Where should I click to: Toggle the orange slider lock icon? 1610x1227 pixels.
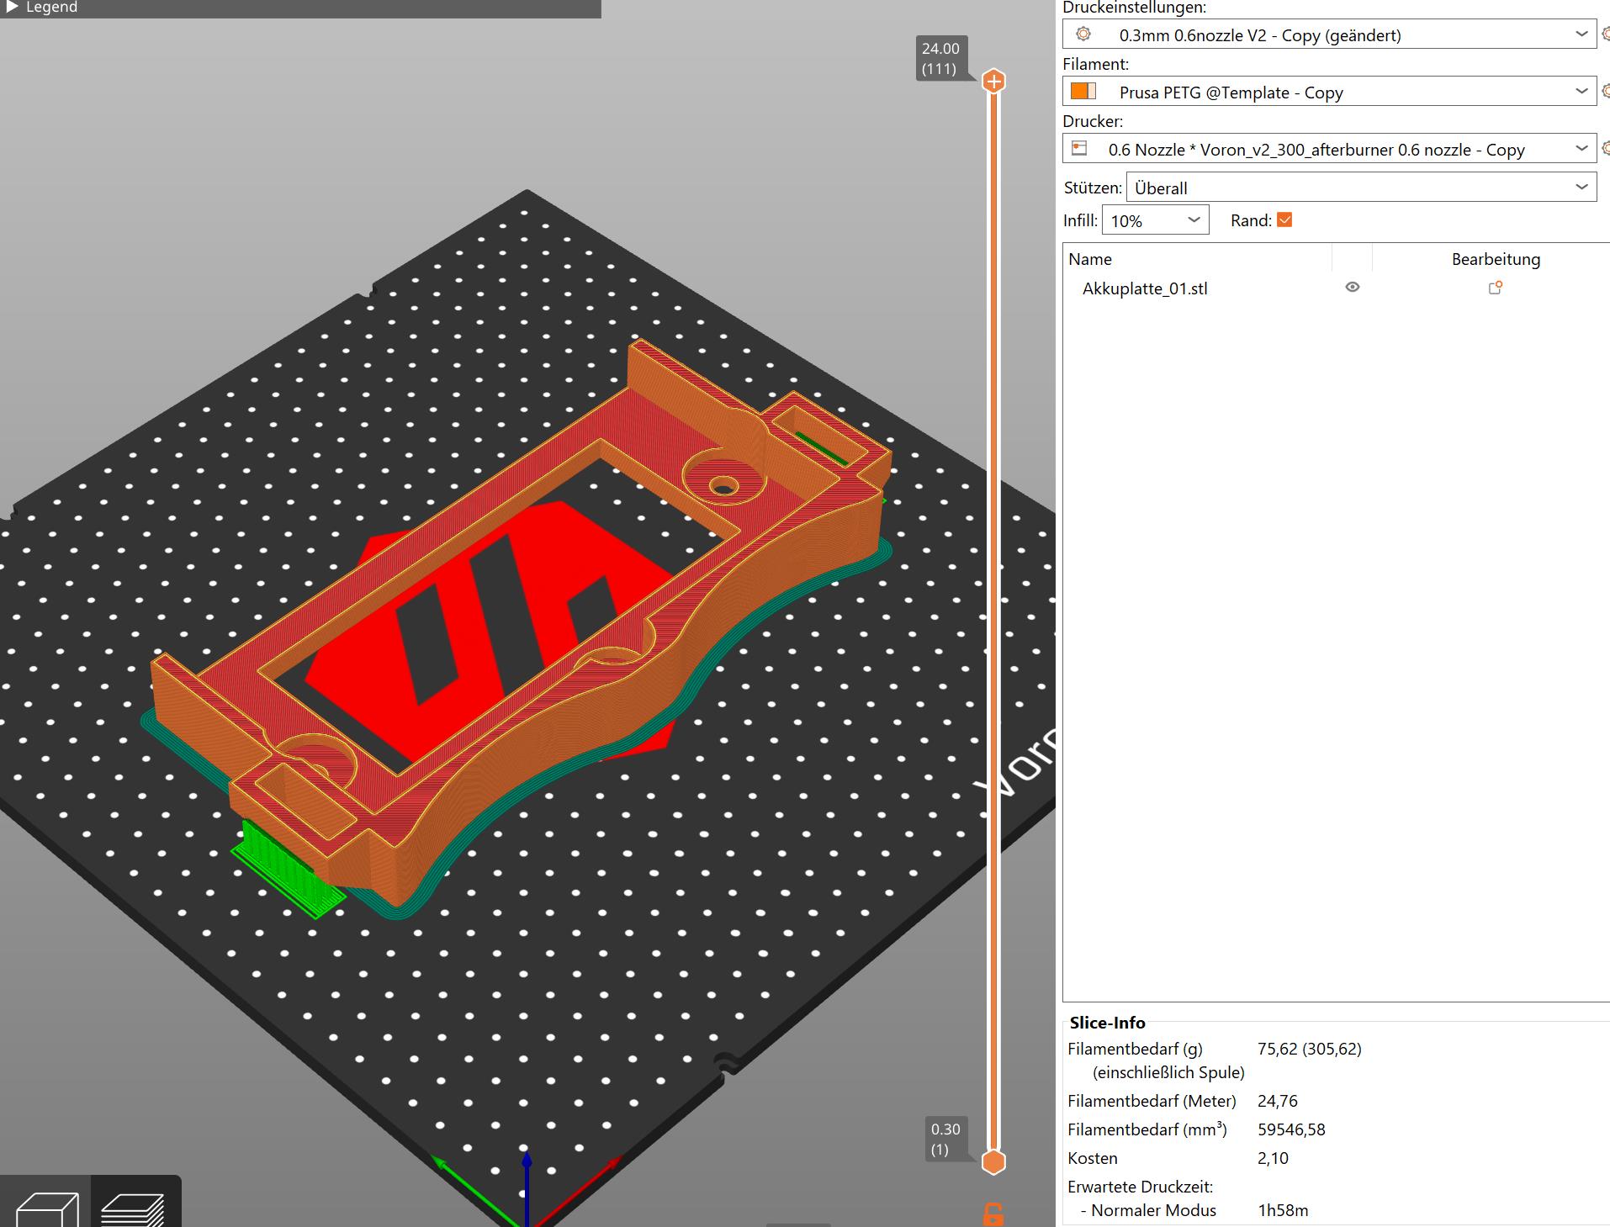[x=993, y=1214]
